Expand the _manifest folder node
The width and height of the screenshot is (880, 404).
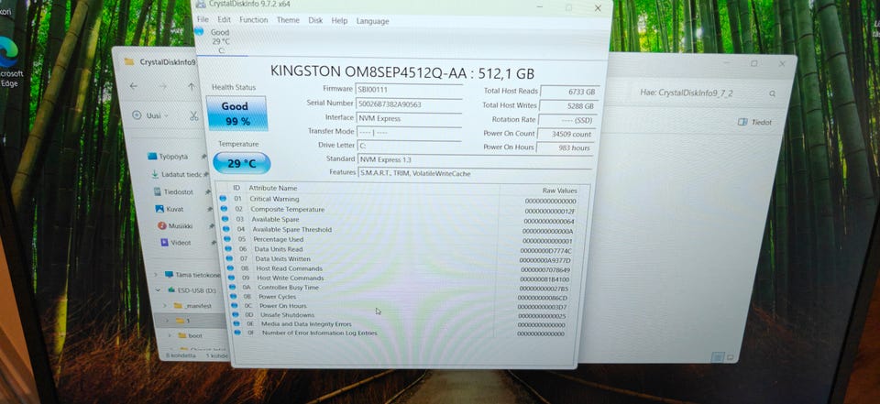(x=165, y=306)
